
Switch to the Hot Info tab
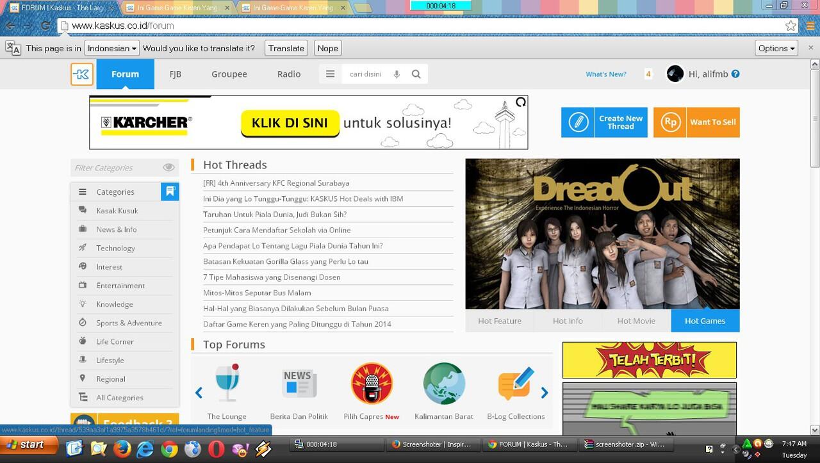click(568, 321)
